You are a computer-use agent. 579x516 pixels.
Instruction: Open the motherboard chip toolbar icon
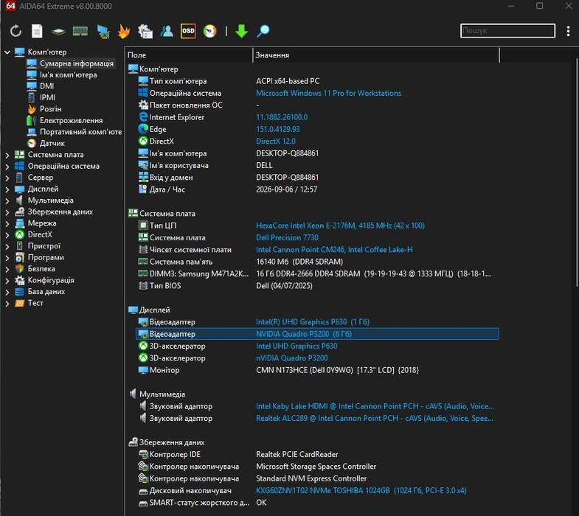point(58,32)
